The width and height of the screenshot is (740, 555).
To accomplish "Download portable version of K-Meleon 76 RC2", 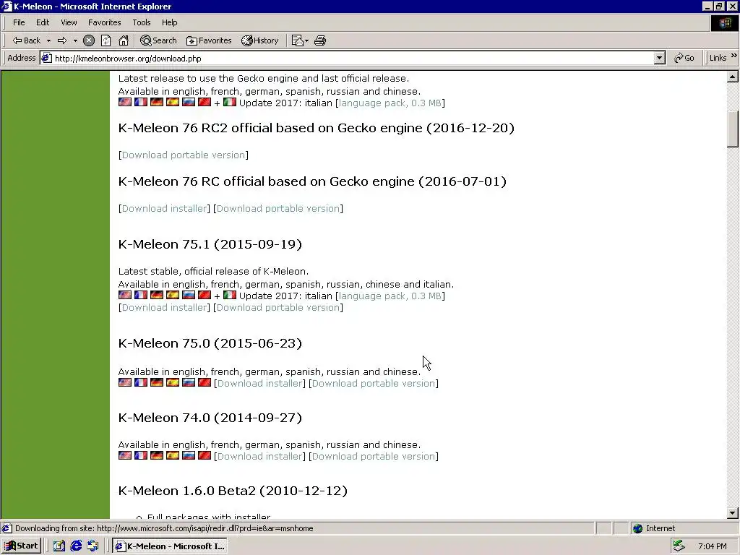I will click(x=184, y=155).
